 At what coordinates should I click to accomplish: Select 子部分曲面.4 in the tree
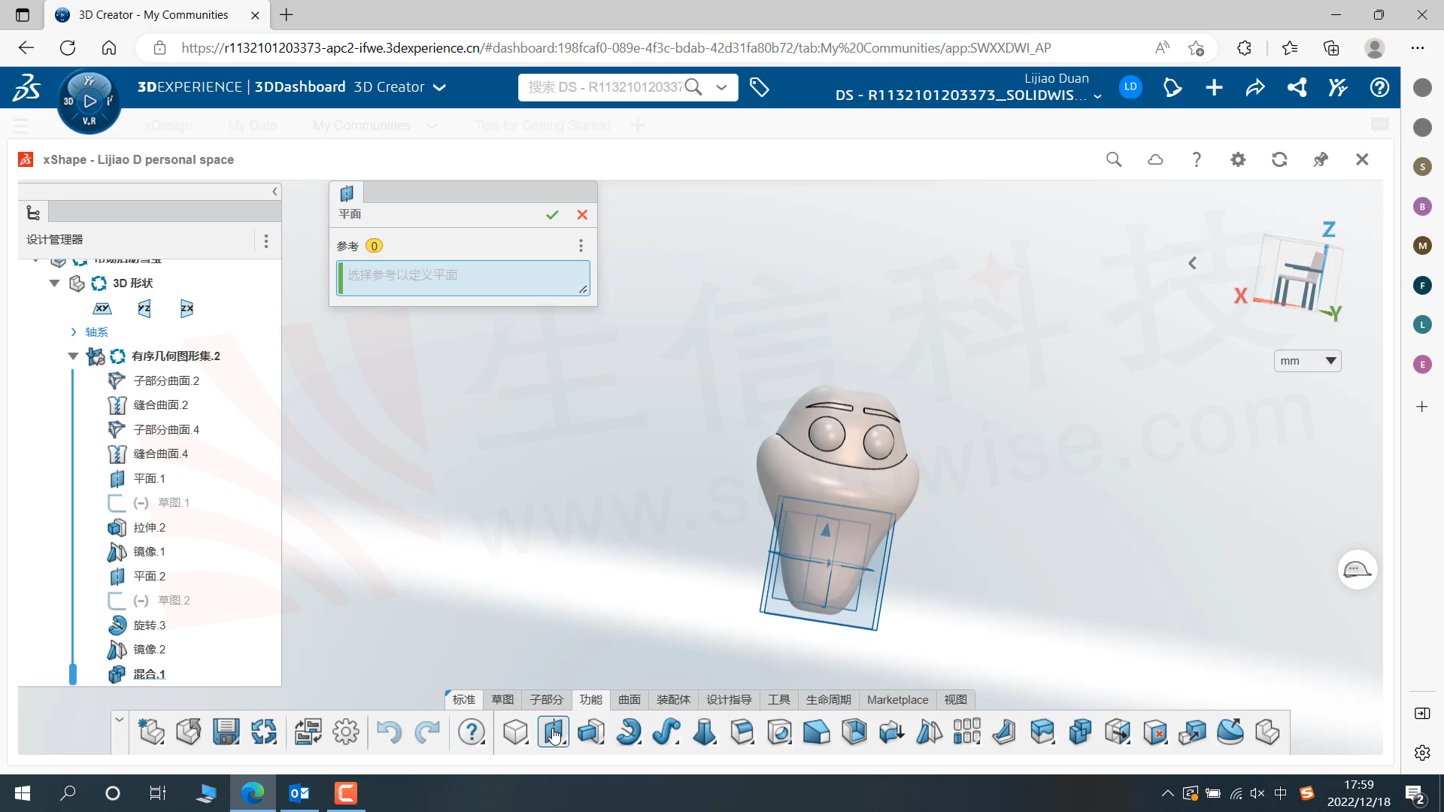click(x=166, y=430)
